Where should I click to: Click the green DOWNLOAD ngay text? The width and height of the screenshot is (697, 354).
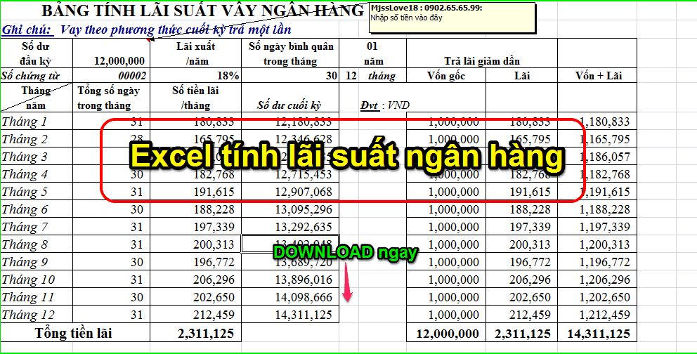[346, 253]
